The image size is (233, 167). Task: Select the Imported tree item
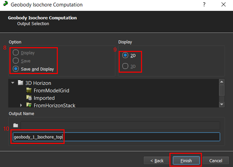(x=44, y=98)
